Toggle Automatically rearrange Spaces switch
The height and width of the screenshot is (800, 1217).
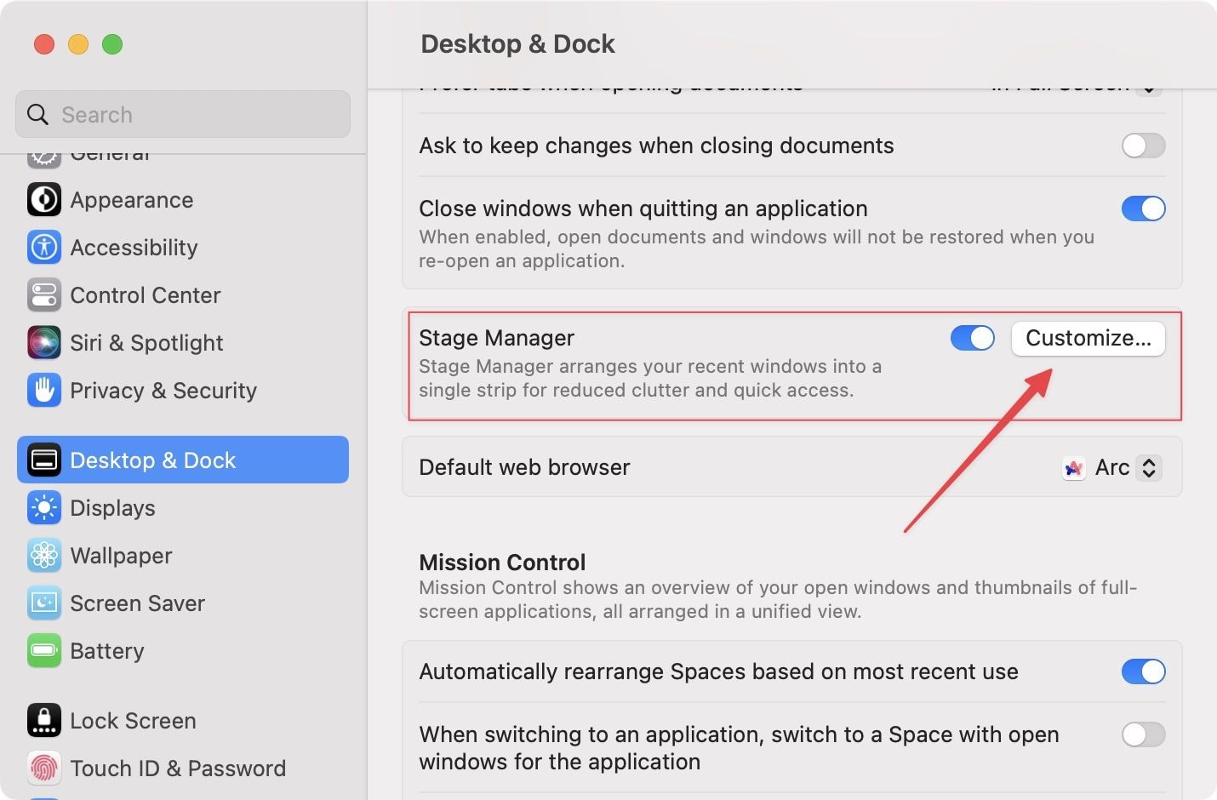click(1143, 671)
